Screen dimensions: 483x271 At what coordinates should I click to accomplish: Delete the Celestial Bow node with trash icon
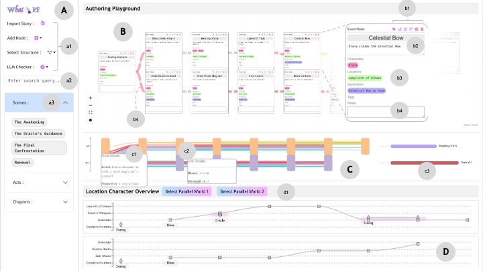tap(422, 29)
